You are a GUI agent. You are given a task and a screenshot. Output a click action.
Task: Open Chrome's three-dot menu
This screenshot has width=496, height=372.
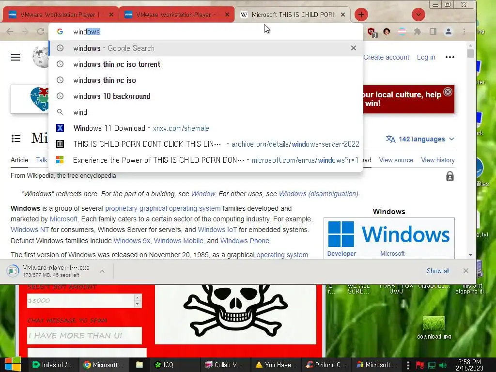(464, 31)
